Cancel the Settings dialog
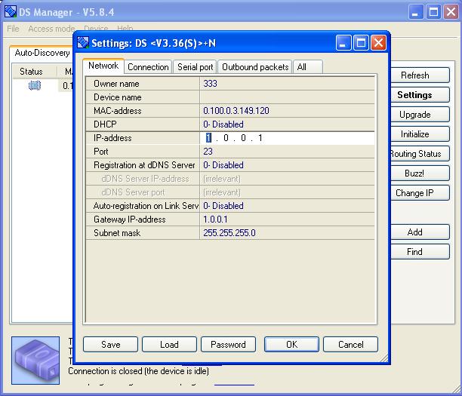The height and width of the screenshot is (396, 462). point(350,345)
